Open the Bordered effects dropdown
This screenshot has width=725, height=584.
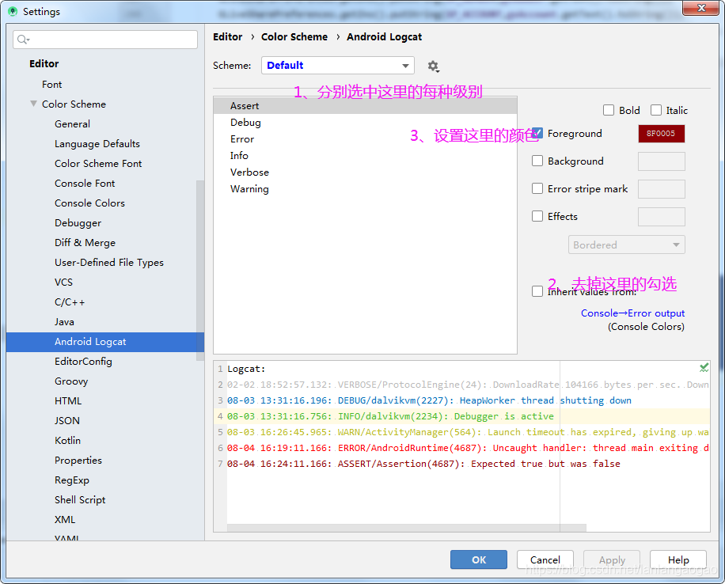(x=627, y=245)
